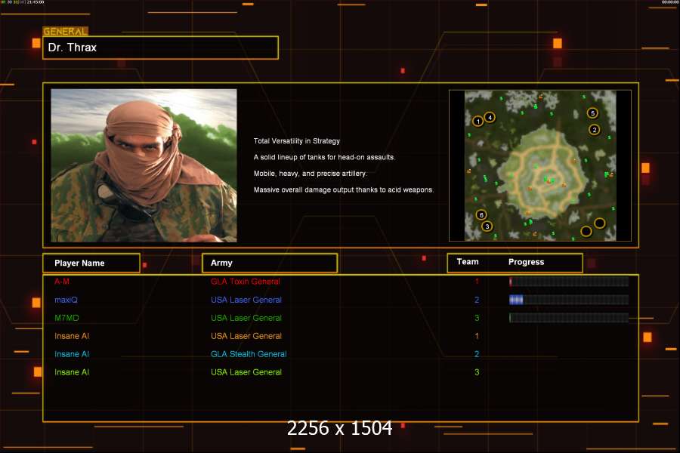The image size is (680, 453).
Task: Click the Progress column header
Action: 526,262
